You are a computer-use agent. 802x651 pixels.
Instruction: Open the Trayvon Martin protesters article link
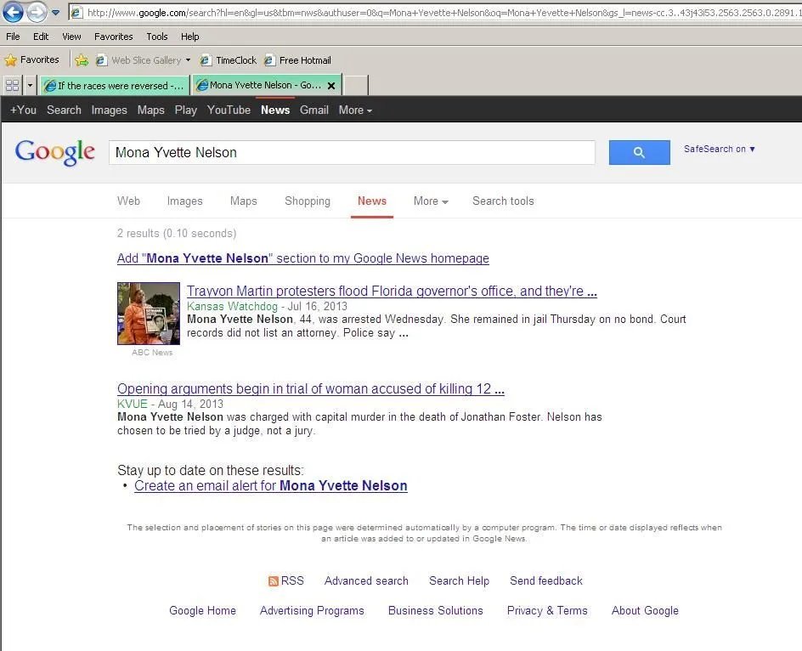(392, 292)
